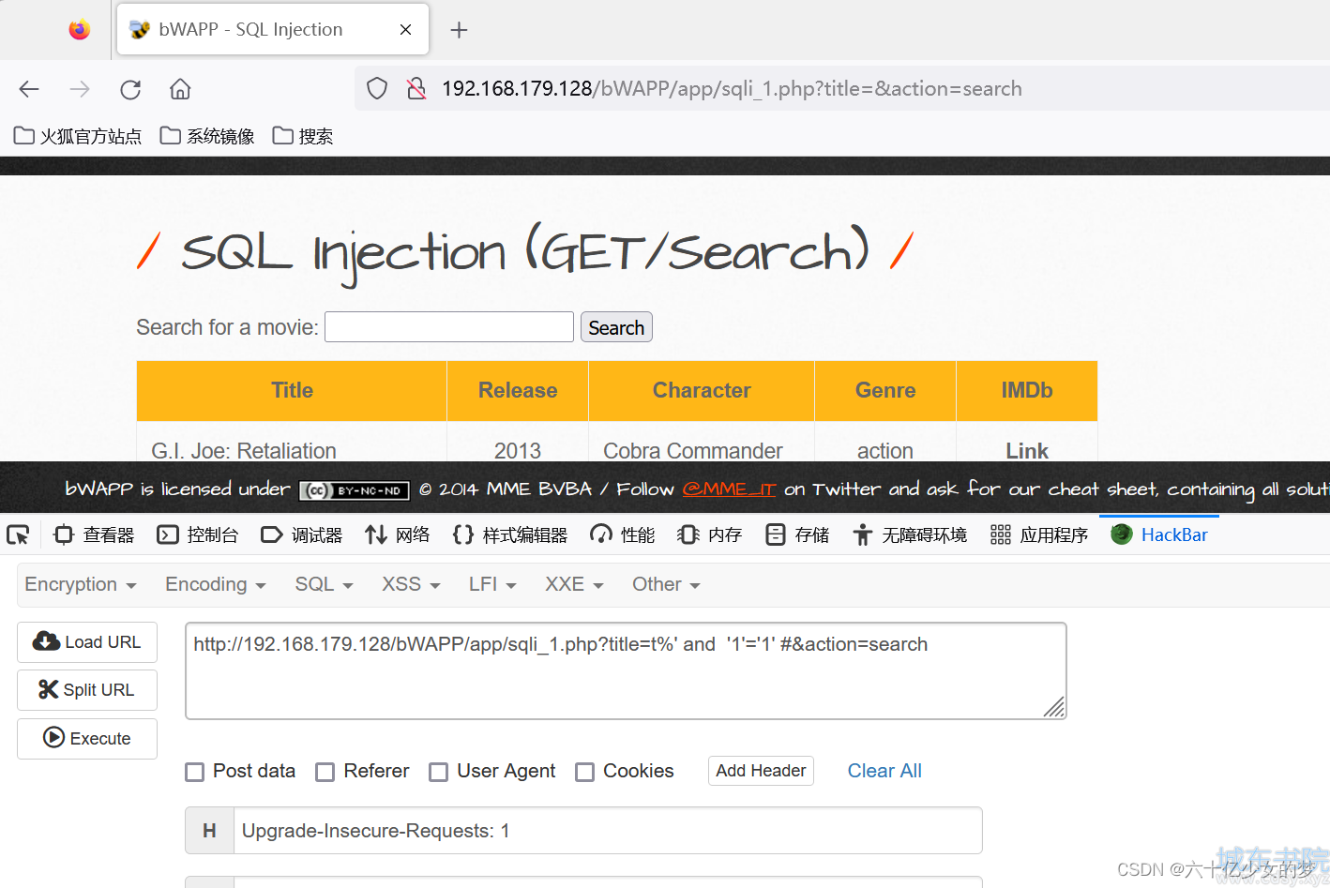Open the 查看器 inspector tab
1330x888 pixels.
point(94,534)
